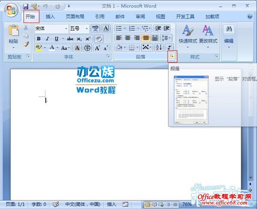Open the Office Button menu
The height and width of the screenshot is (209, 257).
(11, 10)
